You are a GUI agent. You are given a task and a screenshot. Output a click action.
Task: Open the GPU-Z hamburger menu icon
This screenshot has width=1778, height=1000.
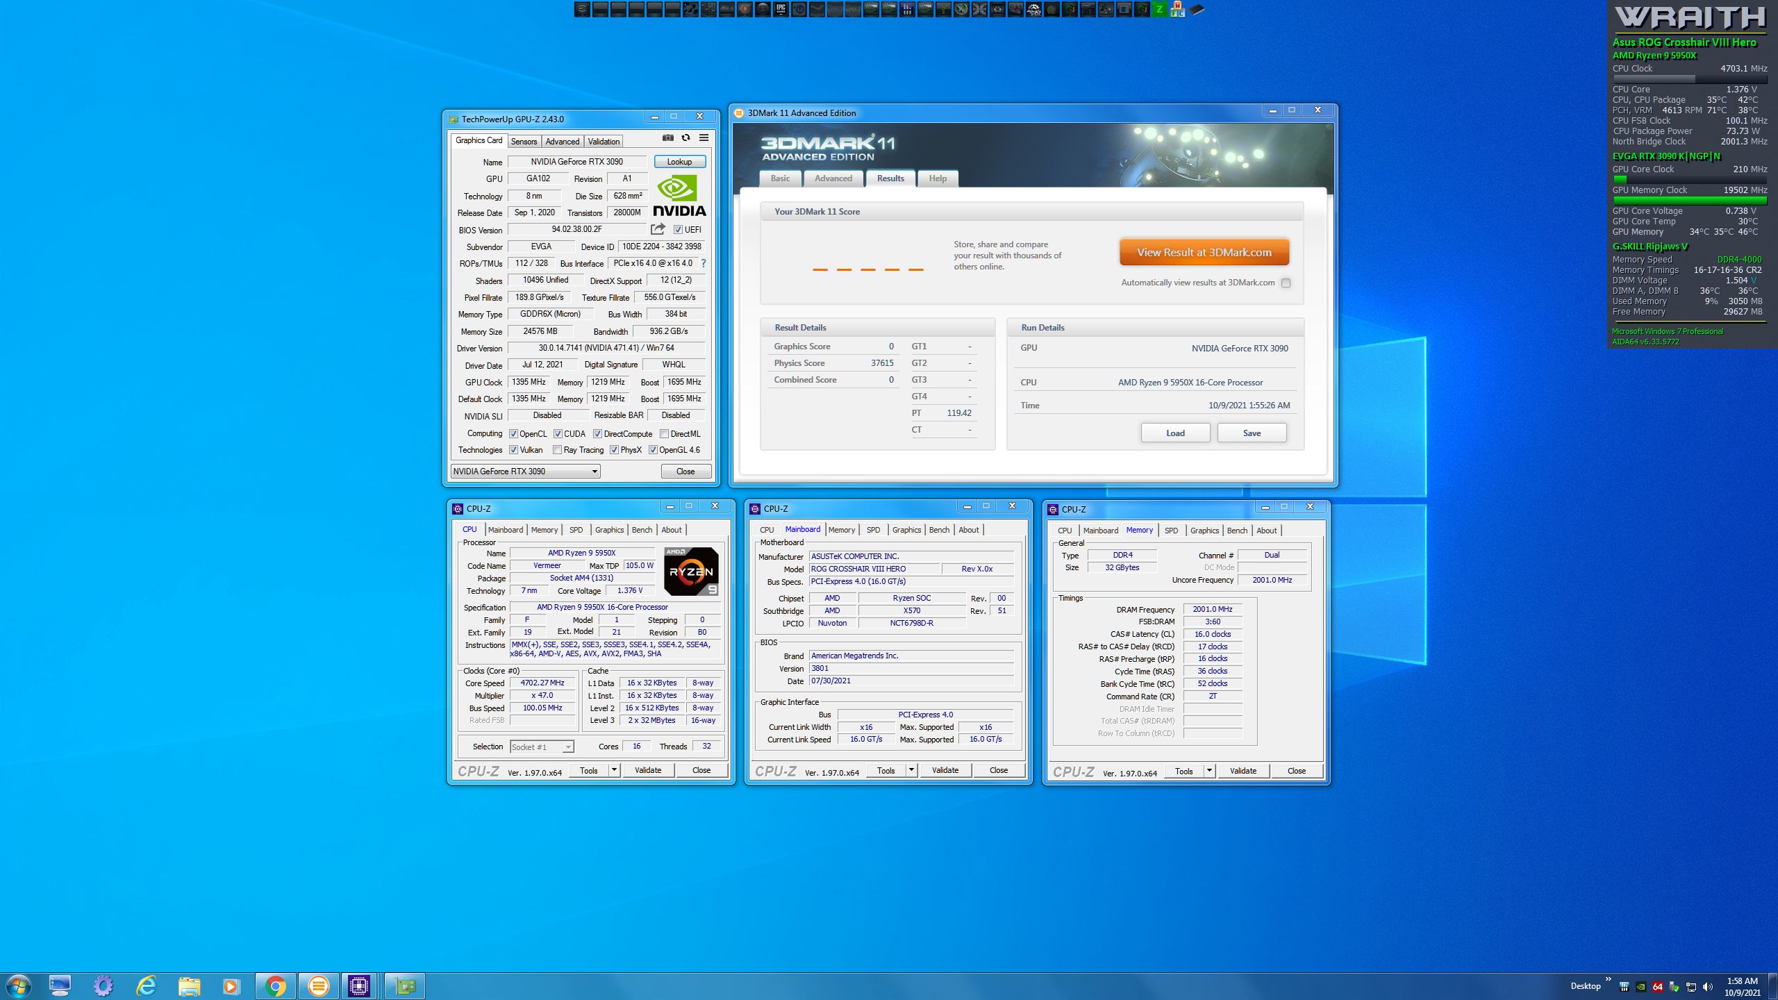point(704,138)
